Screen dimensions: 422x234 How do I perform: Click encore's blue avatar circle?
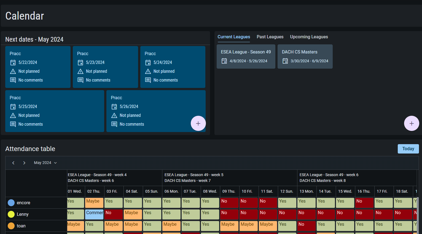[x=11, y=203]
